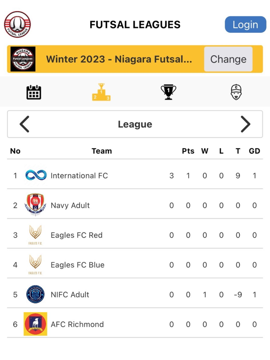Select the standings podium icon

pos(101,91)
